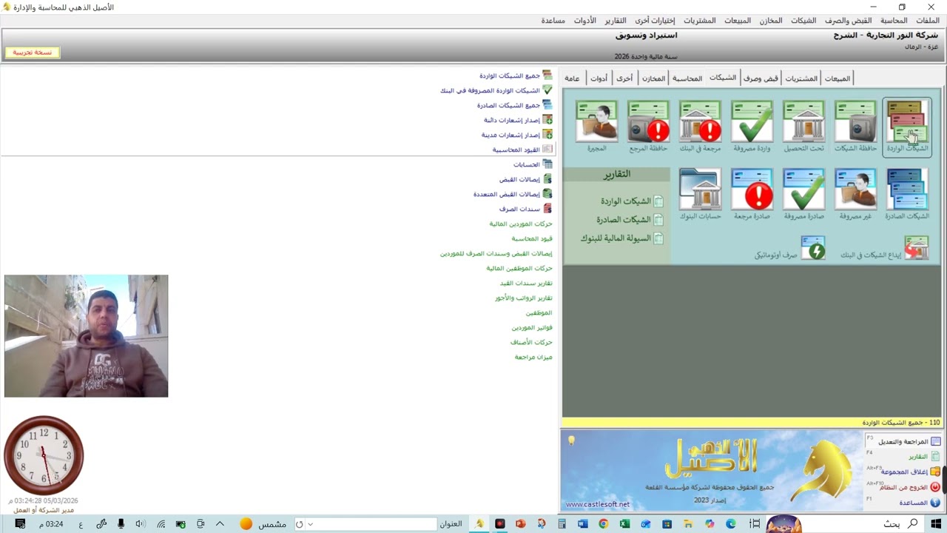Open حافظة الشيكات cheque safe icon
The image size is (947, 533).
point(855,127)
